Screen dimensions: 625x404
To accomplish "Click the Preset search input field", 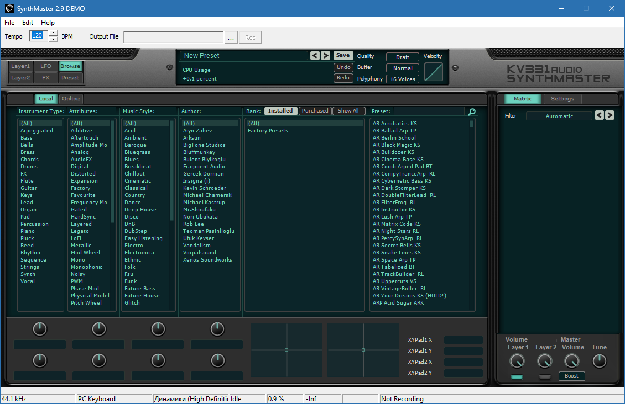I will [x=430, y=111].
